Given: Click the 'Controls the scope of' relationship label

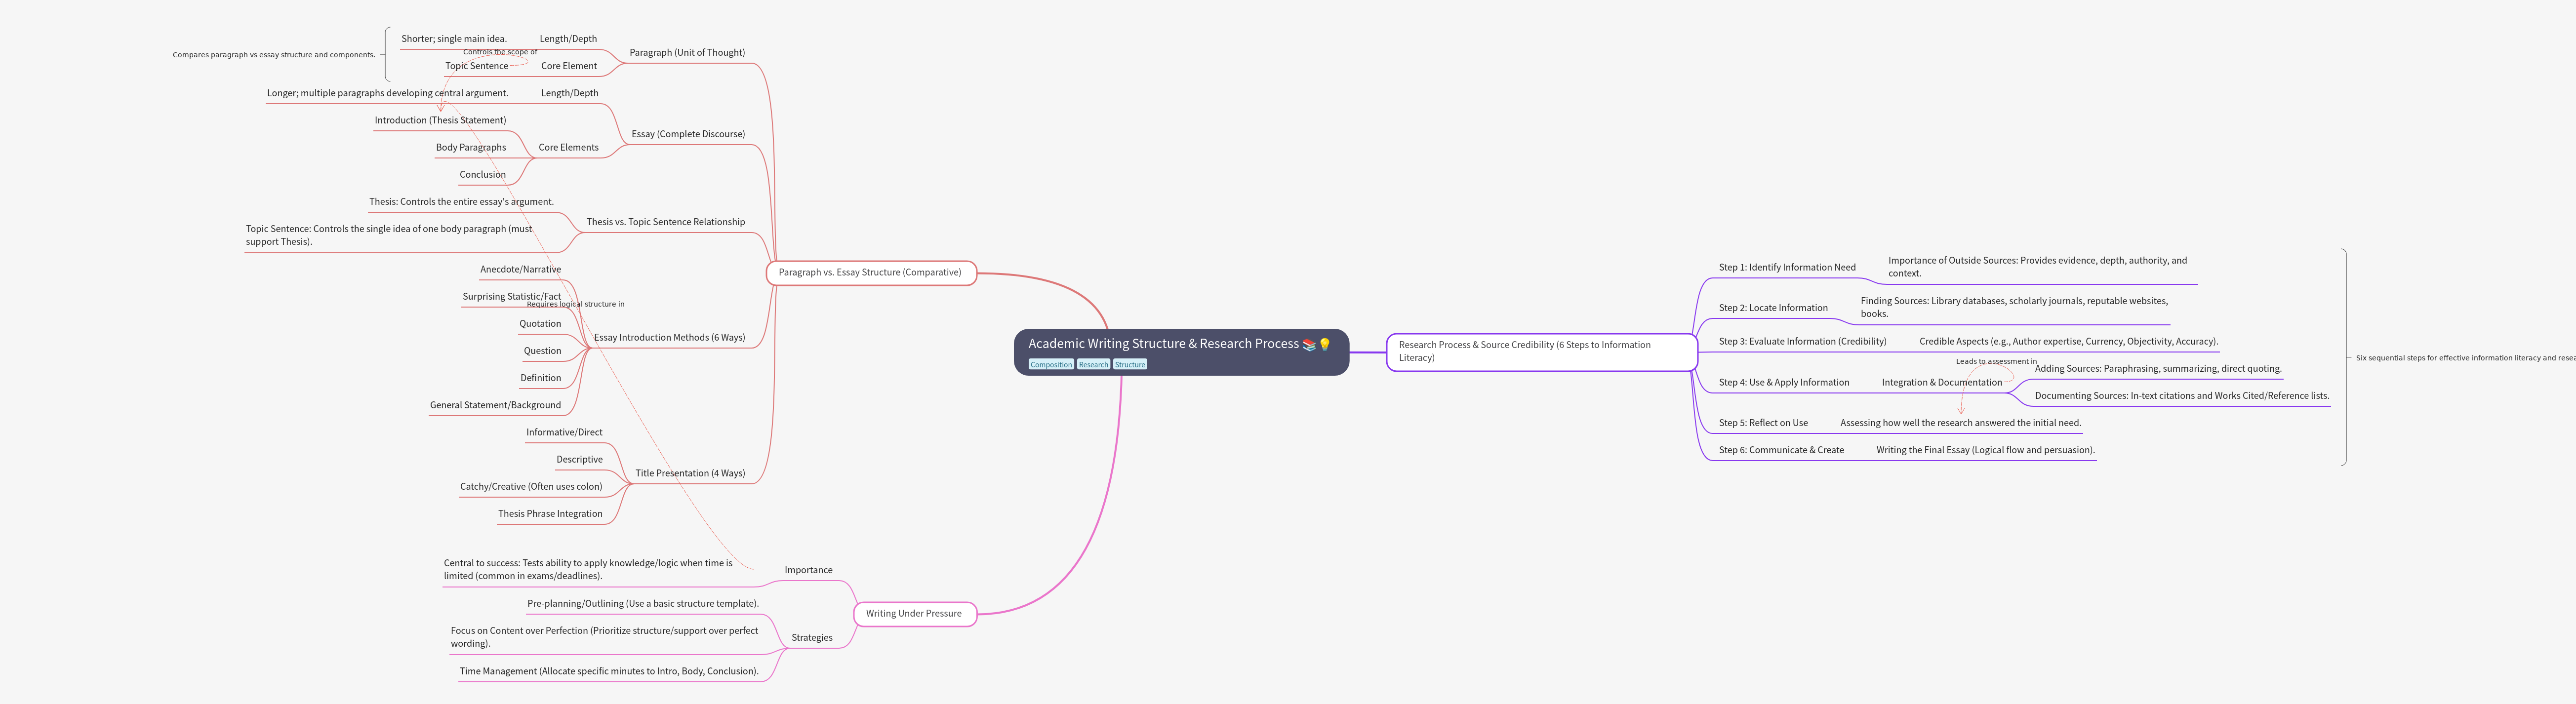Looking at the screenshot, I should pyautogui.click(x=500, y=52).
